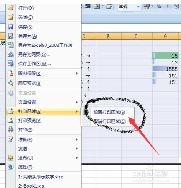The width and height of the screenshot is (181, 188).
Task: Expand the 发布(U) submenu arrow
Action: tap(77, 158)
